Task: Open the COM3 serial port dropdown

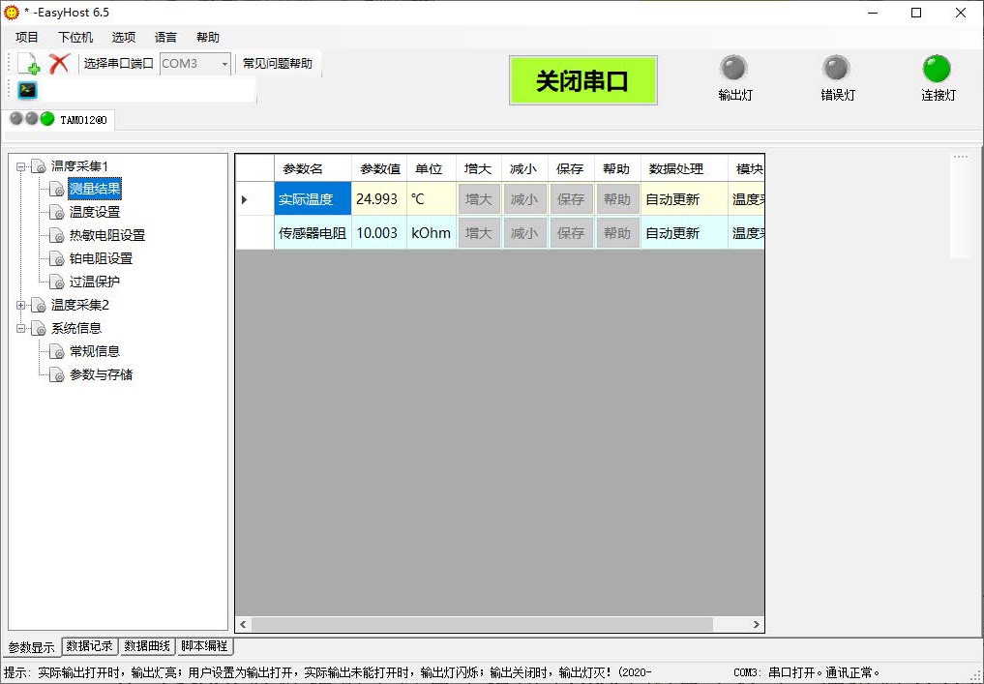Action: [224, 64]
